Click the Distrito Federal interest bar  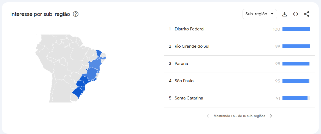296,29
